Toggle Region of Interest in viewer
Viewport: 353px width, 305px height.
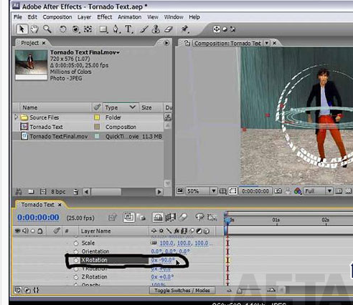pos(232,191)
